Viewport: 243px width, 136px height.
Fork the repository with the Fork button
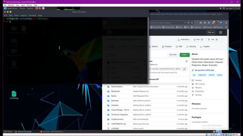[198, 40]
